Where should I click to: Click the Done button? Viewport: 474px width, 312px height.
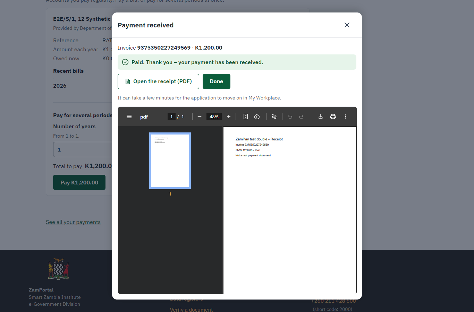(217, 81)
